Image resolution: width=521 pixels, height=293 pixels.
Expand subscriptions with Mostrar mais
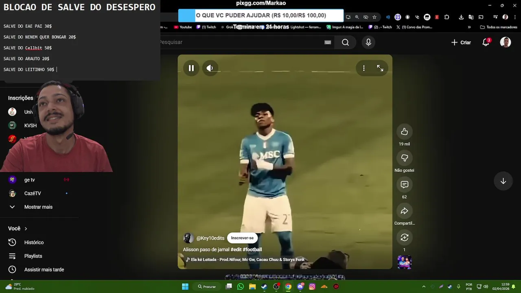(38, 207)
